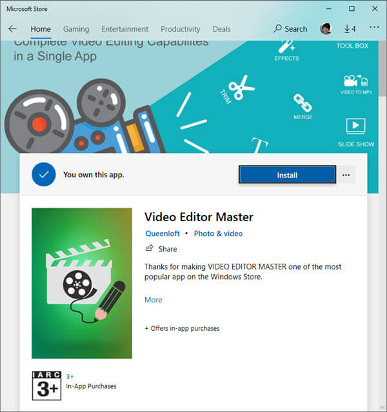Switch to the Entertainment tab
The image size is (387, 412).
[x=125, y=29]
